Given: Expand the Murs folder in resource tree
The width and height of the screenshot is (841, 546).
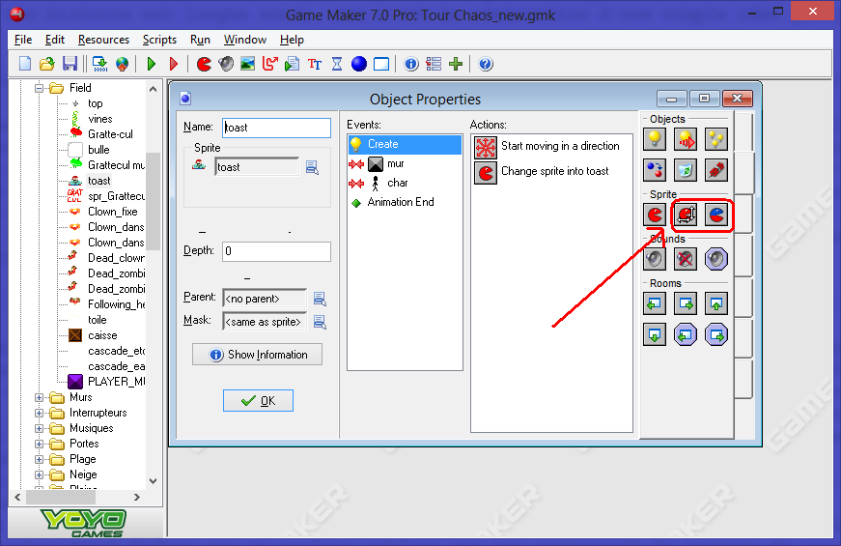Looking at the screenshot, I should click(40, 397).
